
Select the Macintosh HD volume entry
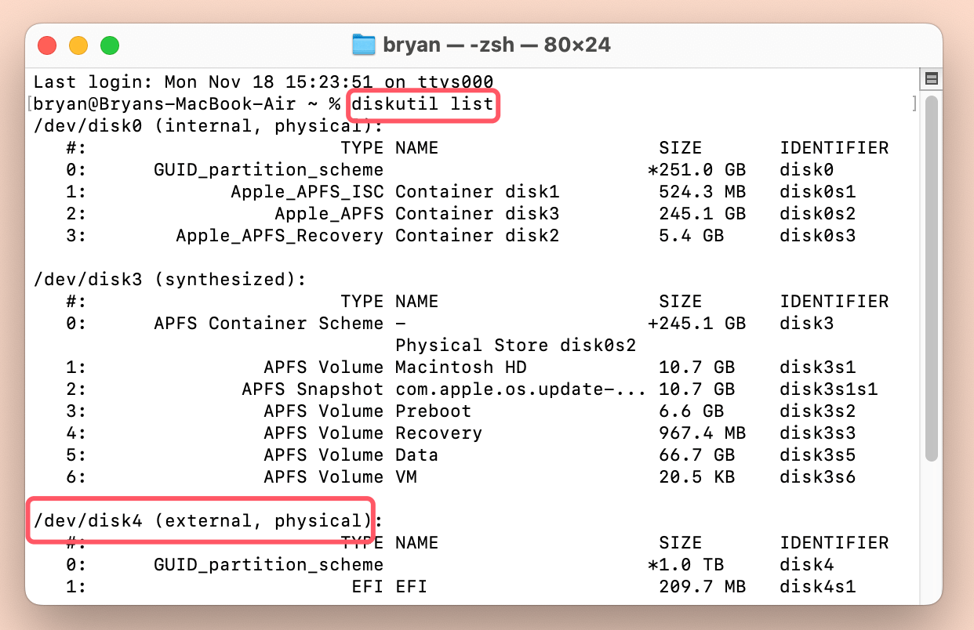461,366
